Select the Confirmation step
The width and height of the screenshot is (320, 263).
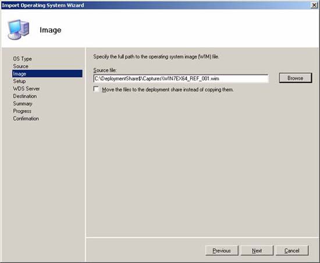point(26,119)
